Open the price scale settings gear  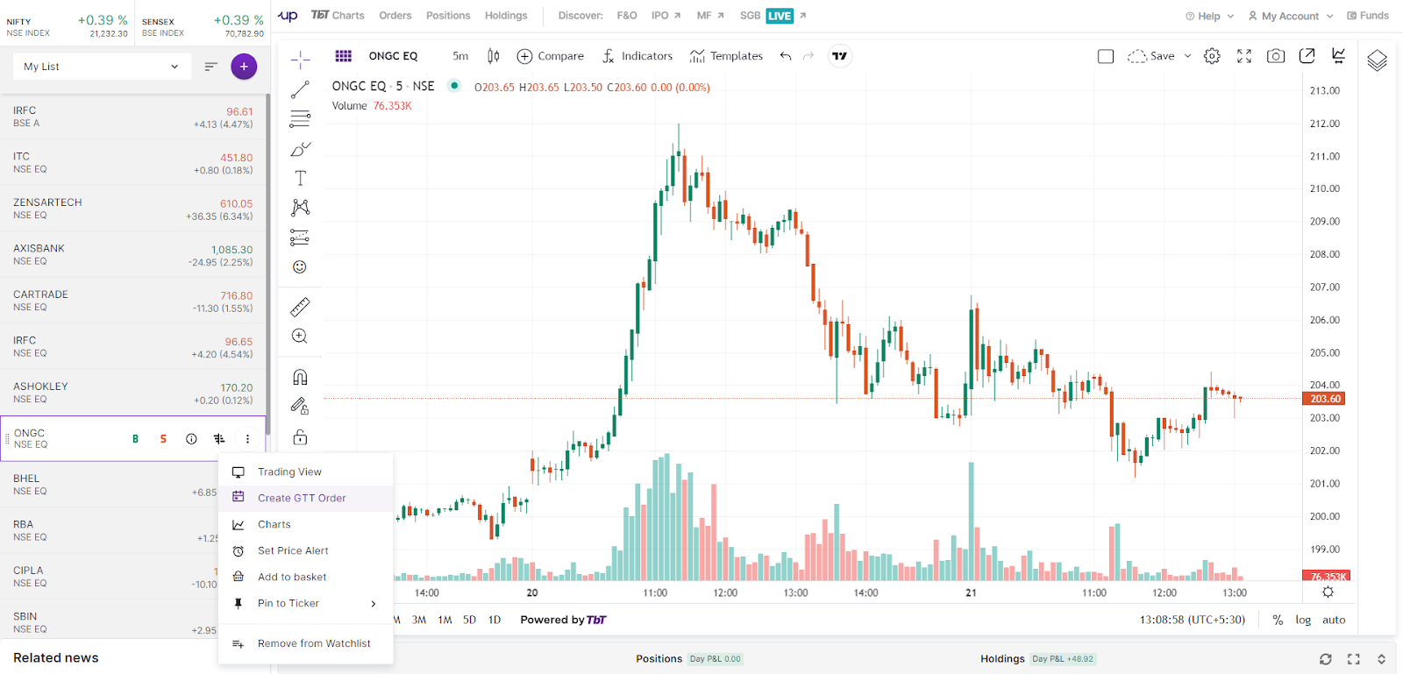click(1328, 592)
